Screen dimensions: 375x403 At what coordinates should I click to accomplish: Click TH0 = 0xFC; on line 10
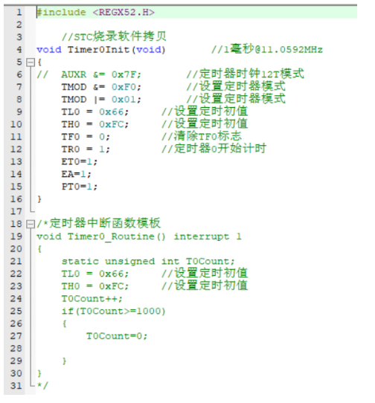(95, 124)
